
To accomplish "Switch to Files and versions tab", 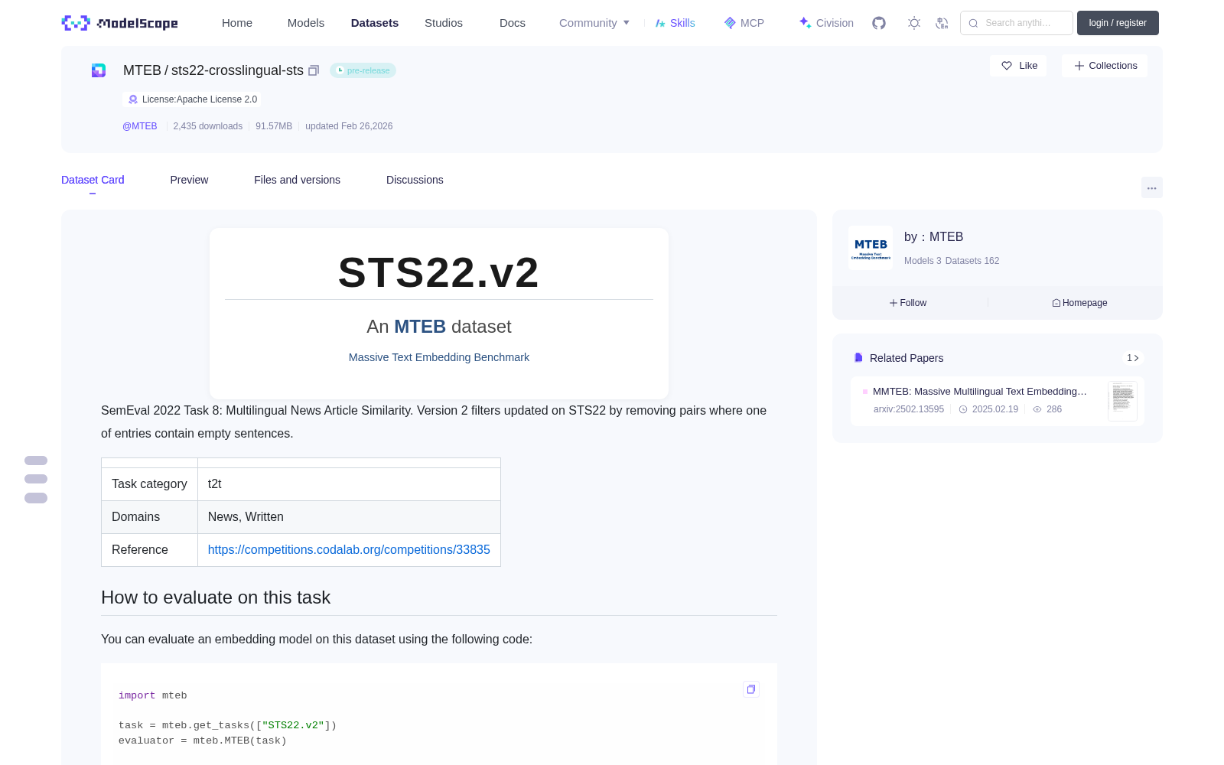I will (297, 180).
